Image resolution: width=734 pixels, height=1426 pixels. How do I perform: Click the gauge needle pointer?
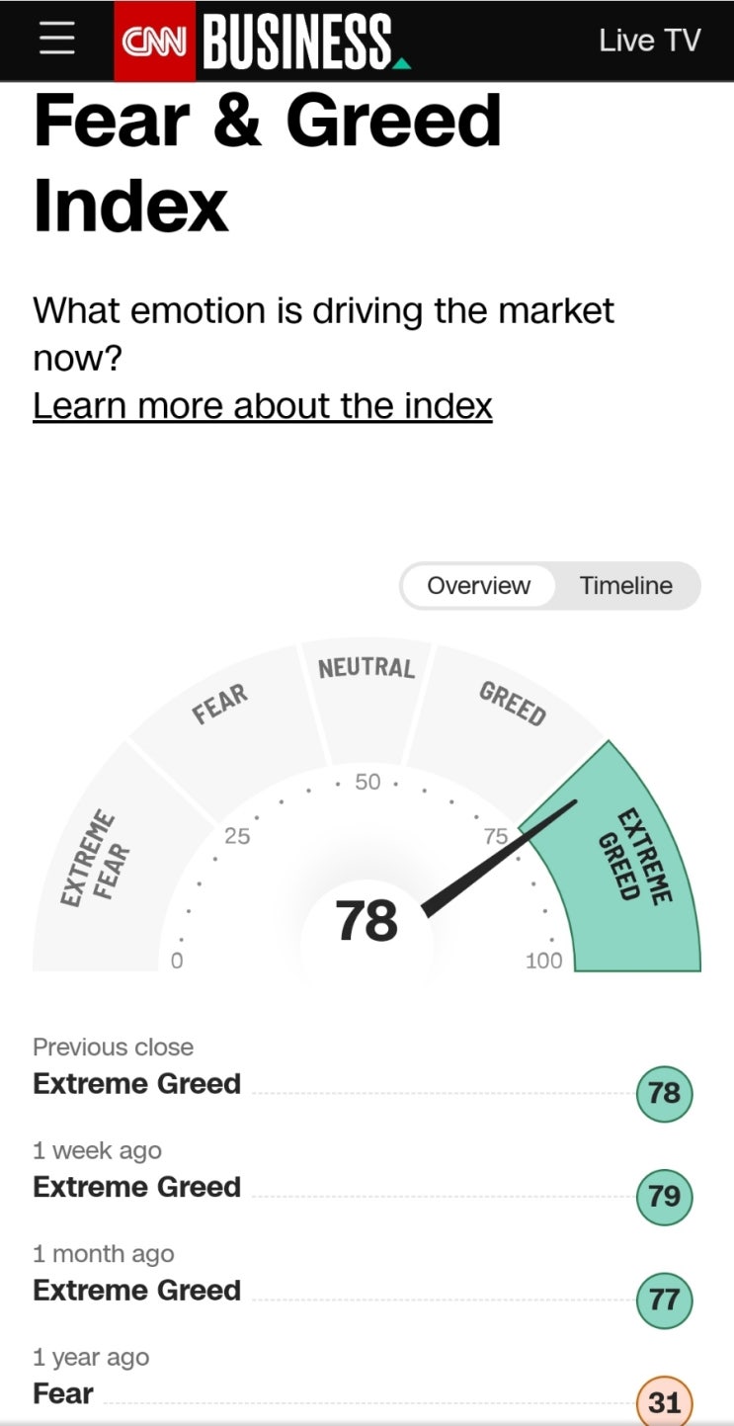point(499,858)
